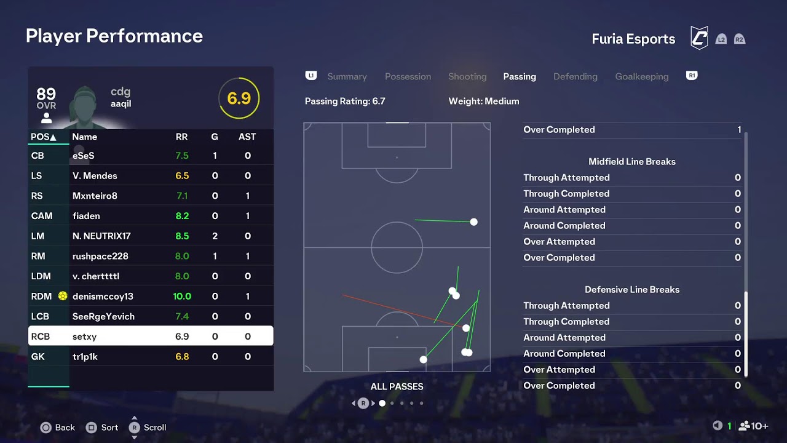
Task: Click the square Sort button icon
Action: pos(92,428)
